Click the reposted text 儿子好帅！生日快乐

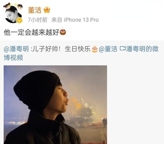(x=61, y=49)
